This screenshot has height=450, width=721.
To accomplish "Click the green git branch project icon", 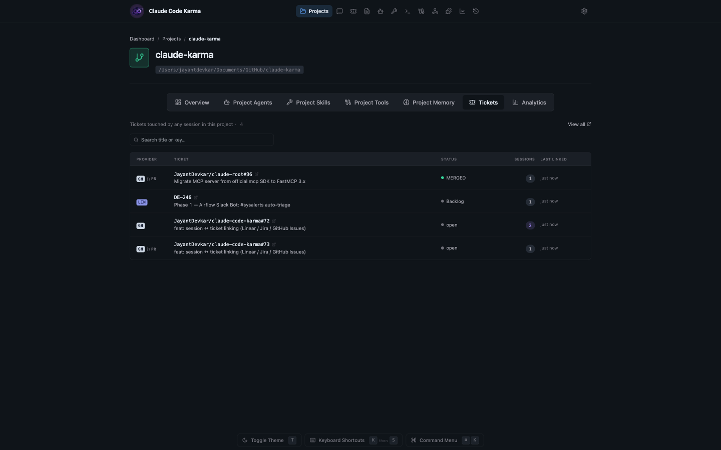I will pos(139,57).
